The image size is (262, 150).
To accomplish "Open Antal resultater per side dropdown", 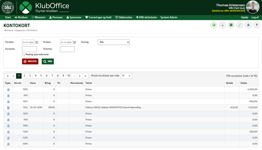I will (127, 76).
